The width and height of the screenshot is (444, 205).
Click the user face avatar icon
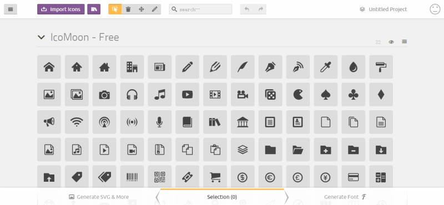pyautogui.click(x=435, y=9)
